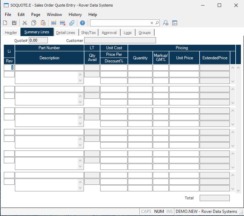Select the Approval tab
This screenshot has height=216, width=244.
tap(109, 33)
